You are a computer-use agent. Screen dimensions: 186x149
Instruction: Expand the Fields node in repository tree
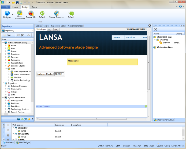pyautogui.click(x=6, y=45)
